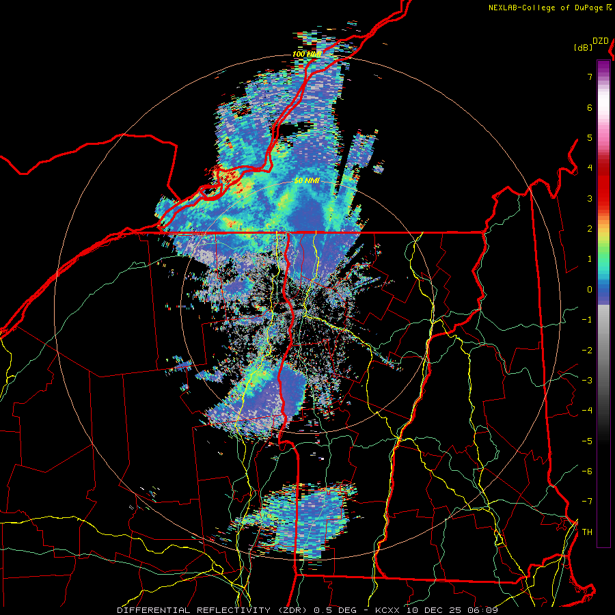Click the 2 value on the color scale

590,229
